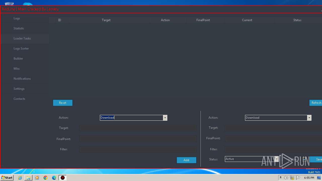Viewport: 322px width, 181px height.
Task: Click the left Target input field
Action: (138, 128)
